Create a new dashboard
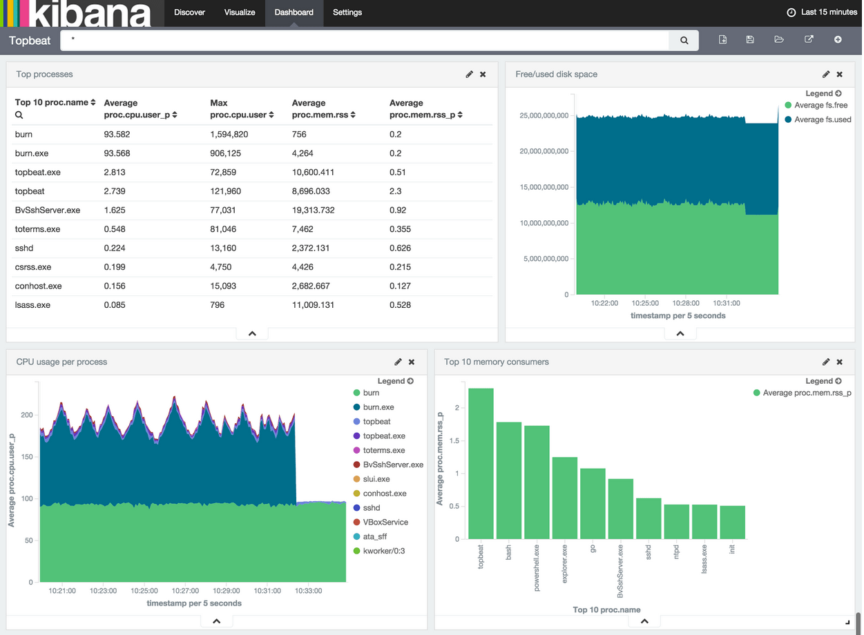This screenshot has height=635, width=864. click(722, 39)
